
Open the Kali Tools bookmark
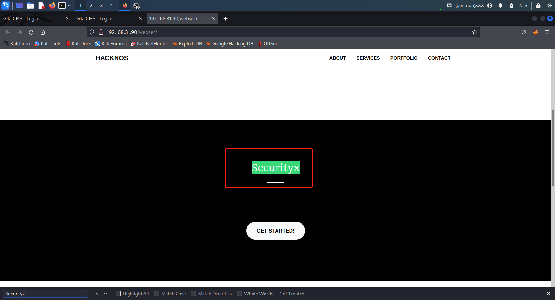pyautogui.click(x=48, y=44)
